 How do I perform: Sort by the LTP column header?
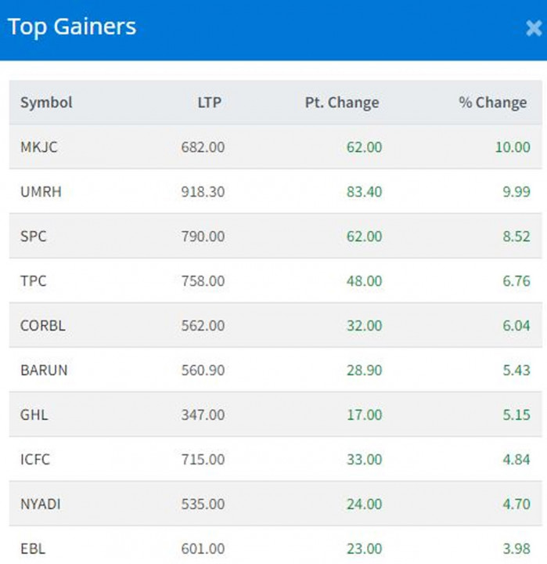pyautogui.click(x=209, y=103)
